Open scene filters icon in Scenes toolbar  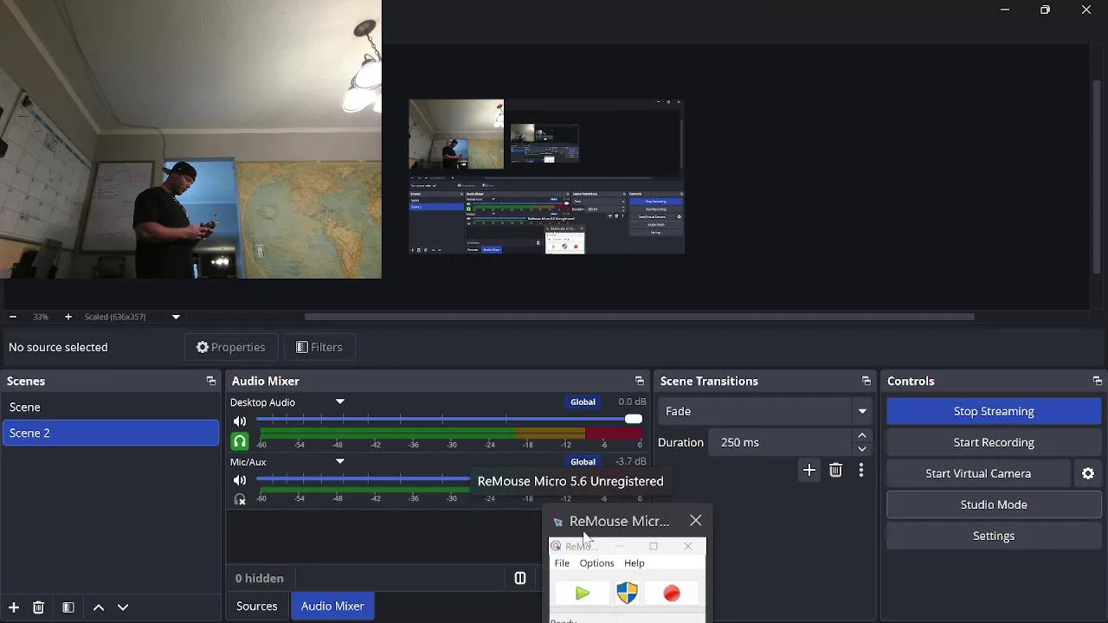(68, 607)
